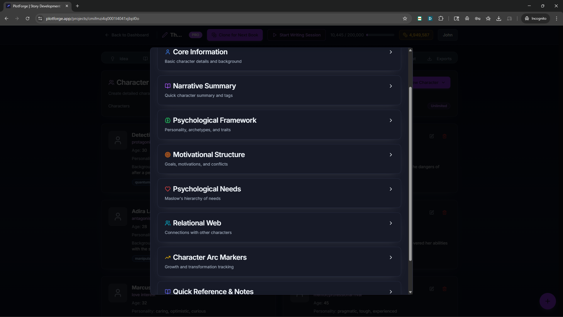Edit the Detective character card

coord(432,136)
